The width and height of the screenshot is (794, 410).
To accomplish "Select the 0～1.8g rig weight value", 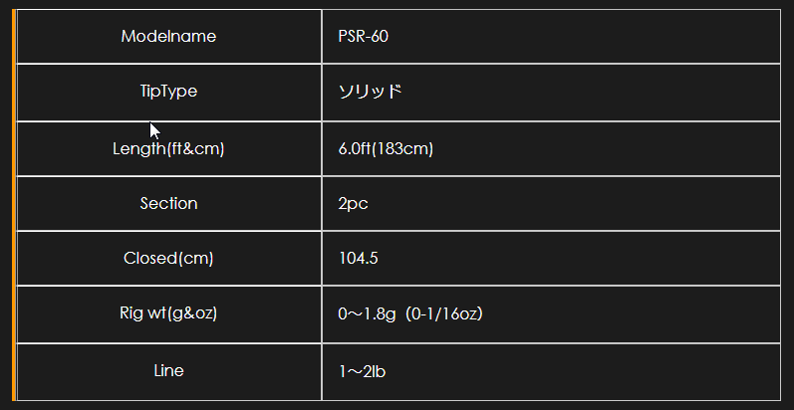I will tap(367, 313).
